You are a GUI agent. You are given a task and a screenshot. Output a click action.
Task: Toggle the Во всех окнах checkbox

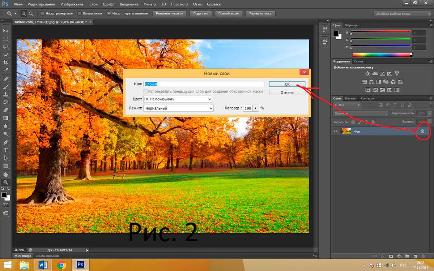80,13
